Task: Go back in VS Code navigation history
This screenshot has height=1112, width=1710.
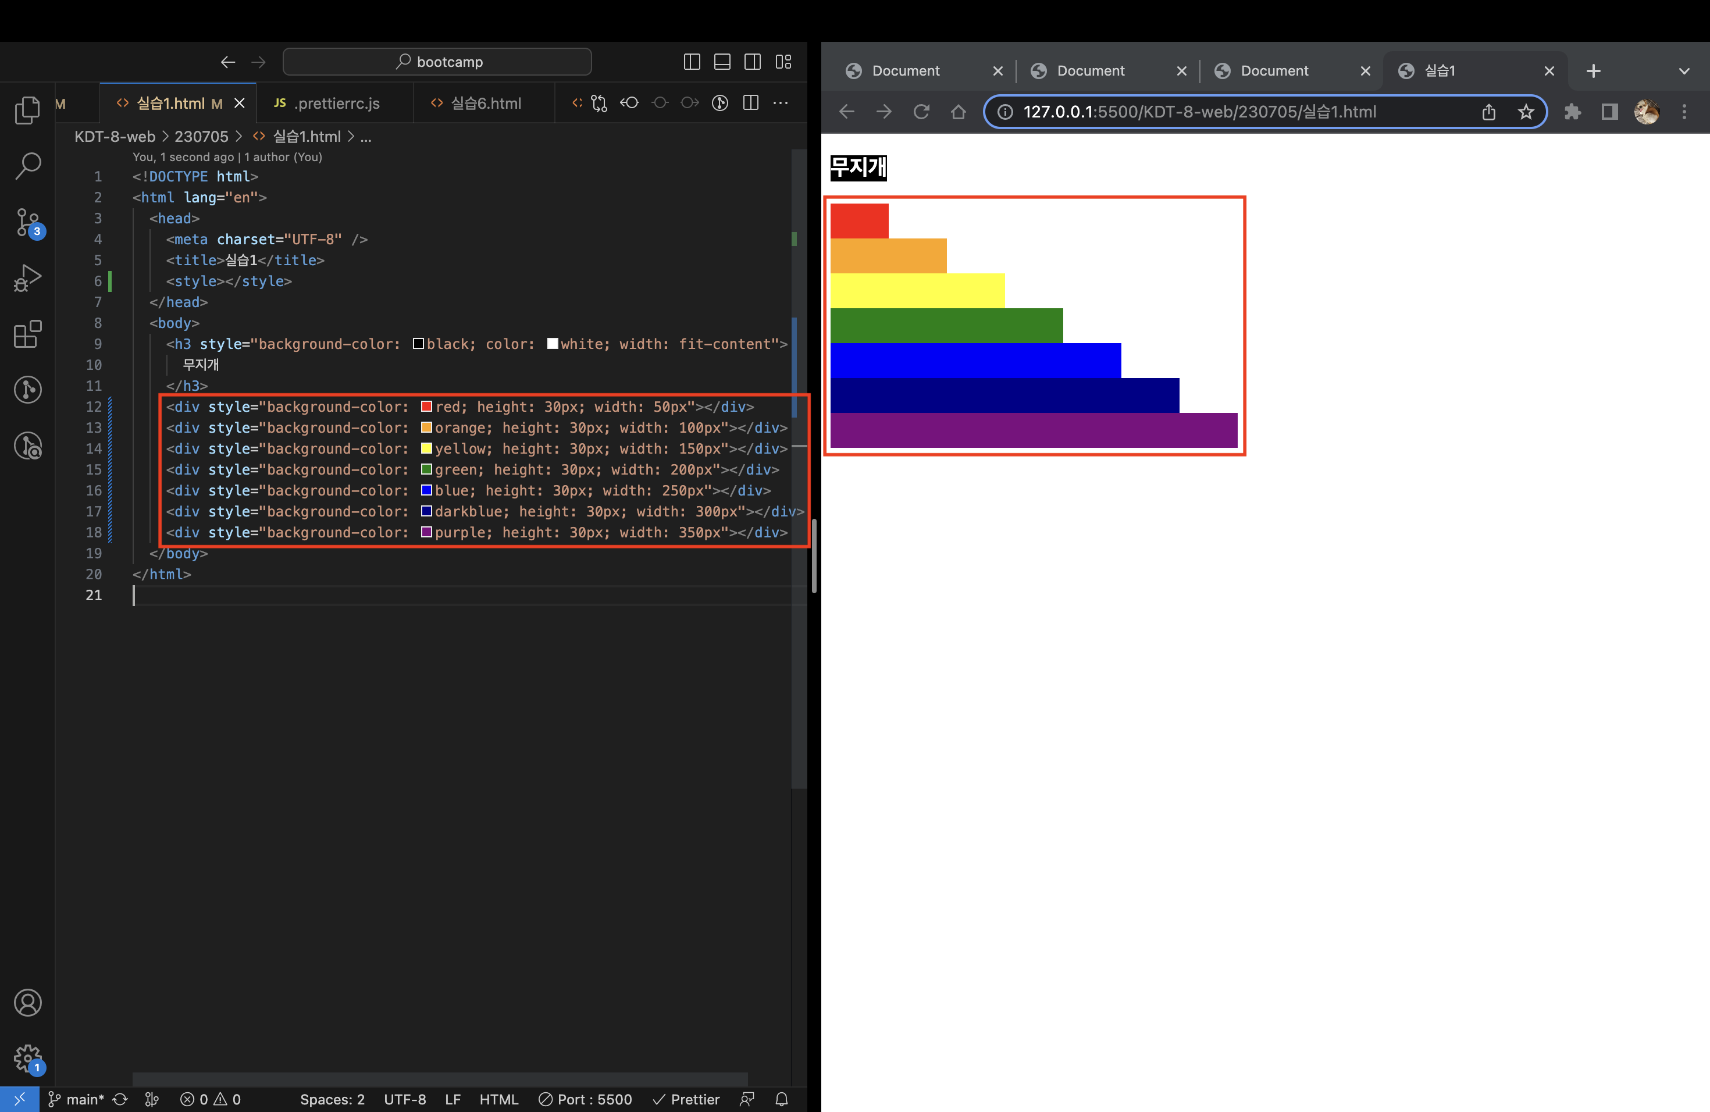Action: point(228,62)
